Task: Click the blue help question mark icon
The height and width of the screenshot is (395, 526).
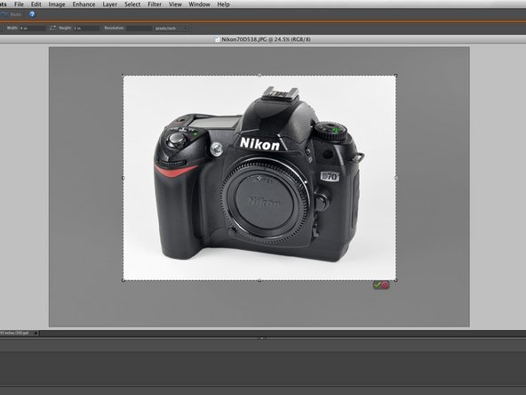Action: pos(32,14)
